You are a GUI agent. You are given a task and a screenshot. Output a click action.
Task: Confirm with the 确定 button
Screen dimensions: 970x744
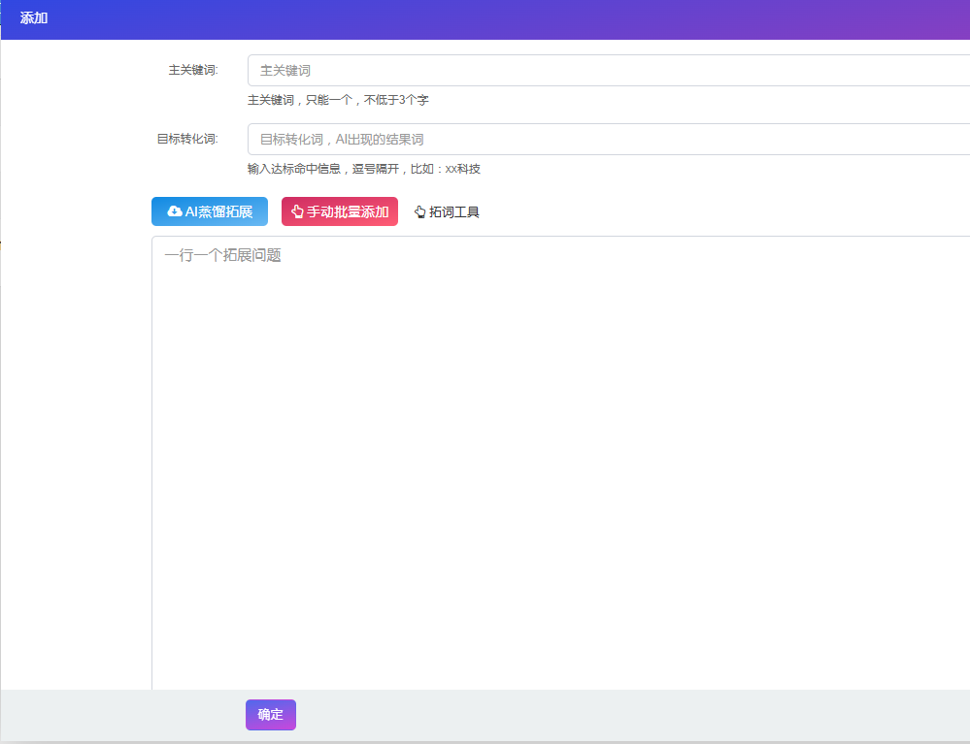[271, 715]
